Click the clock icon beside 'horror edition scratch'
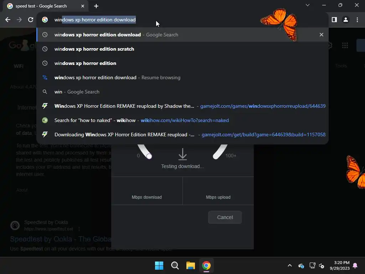The height and width of the screenshot is (274, 365). click(x=45, y=49)
